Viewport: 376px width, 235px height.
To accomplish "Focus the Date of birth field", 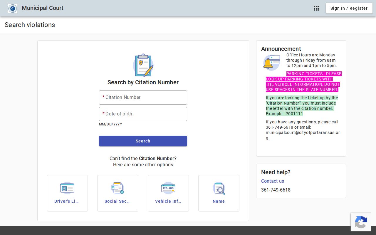I will tap(143, 114).
